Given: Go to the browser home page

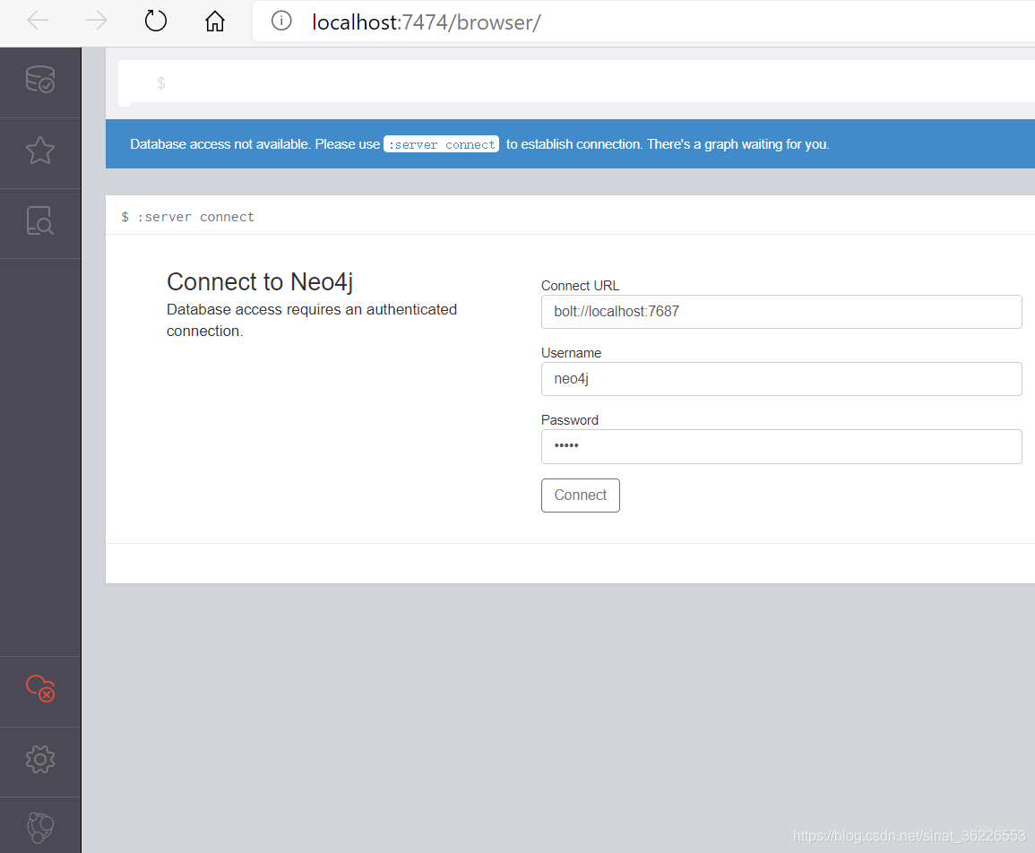Looking at the screenshot, I should click(215, 21).
